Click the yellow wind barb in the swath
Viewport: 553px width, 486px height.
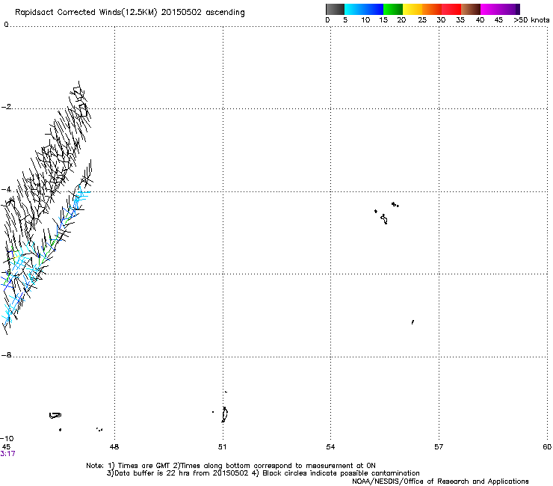pyautogui.click(x=15, y=256)
